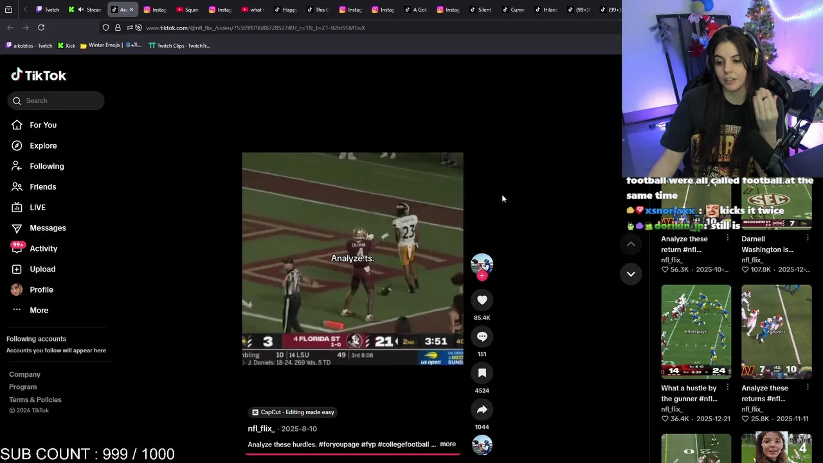823x463 pixels.
Task: Open the Activity notifications
Action: click(x=43, y=248)
